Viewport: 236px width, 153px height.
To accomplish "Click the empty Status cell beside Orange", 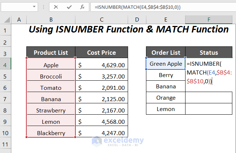I will (x=209, y=98).
